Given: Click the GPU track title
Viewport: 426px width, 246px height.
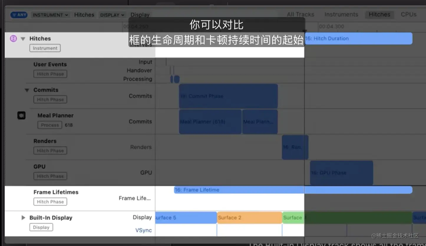Looking at the screenshot, I should click(39, 167).
